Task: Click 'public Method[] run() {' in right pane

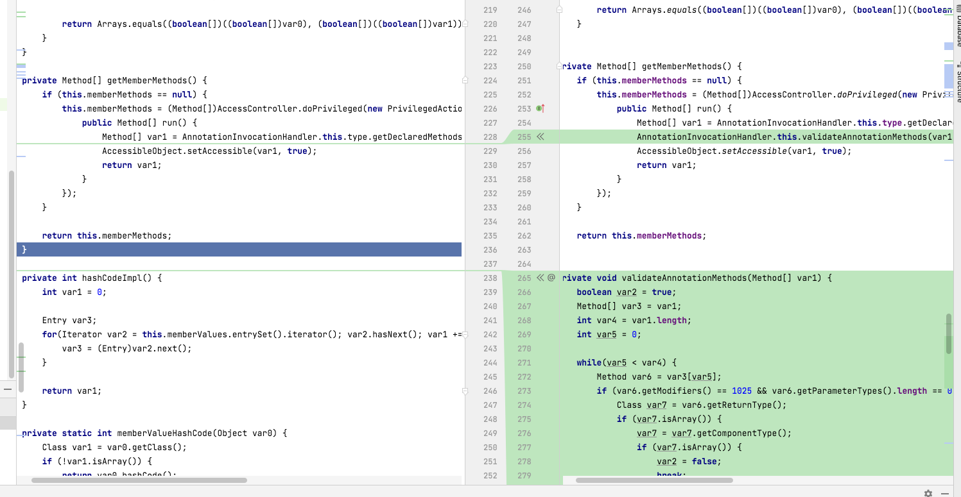Action: [x=674, y=108]
